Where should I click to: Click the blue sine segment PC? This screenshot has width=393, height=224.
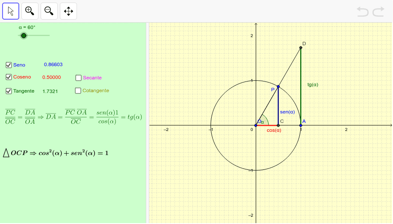(278, 106)
